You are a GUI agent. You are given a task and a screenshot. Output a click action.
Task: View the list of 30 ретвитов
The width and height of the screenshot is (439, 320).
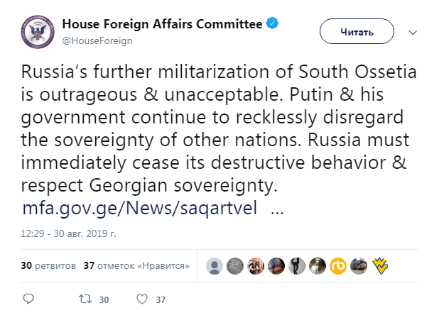coord(48,266)
